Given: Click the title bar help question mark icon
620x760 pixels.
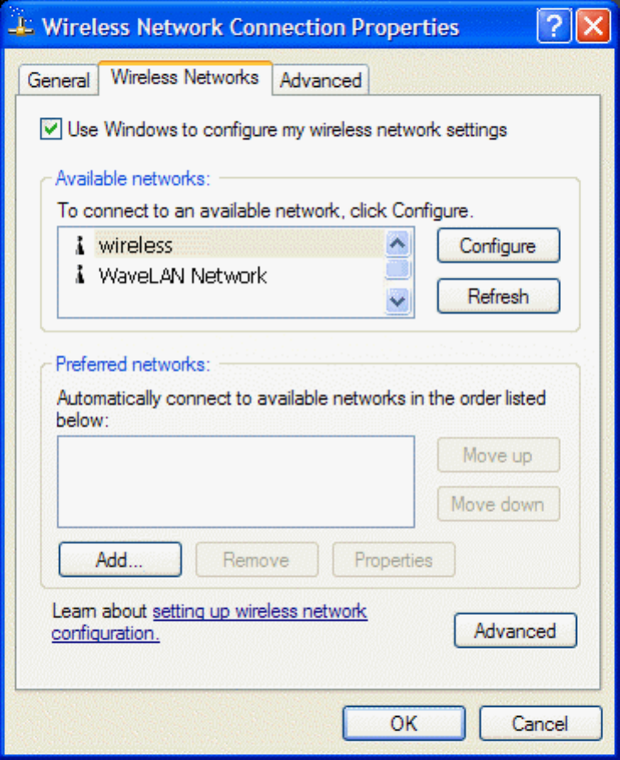Looking at the screenshot, I should 554,25.
